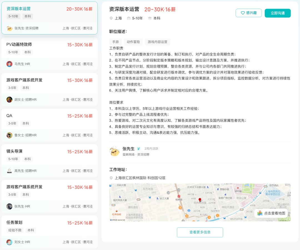The width and height of the screenshot is (300, 250).
Task: Click the red location pin on the map
Action: point(200,200)
